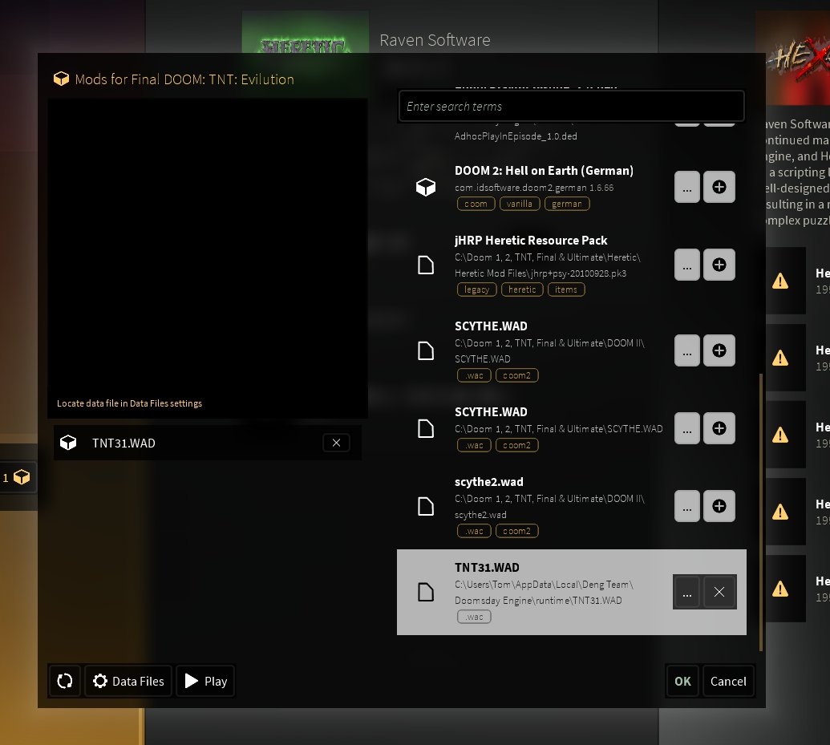Add SCYTHE.WAD located outside the DOOM II folder
830x745 pixels.
coord(719,428)
